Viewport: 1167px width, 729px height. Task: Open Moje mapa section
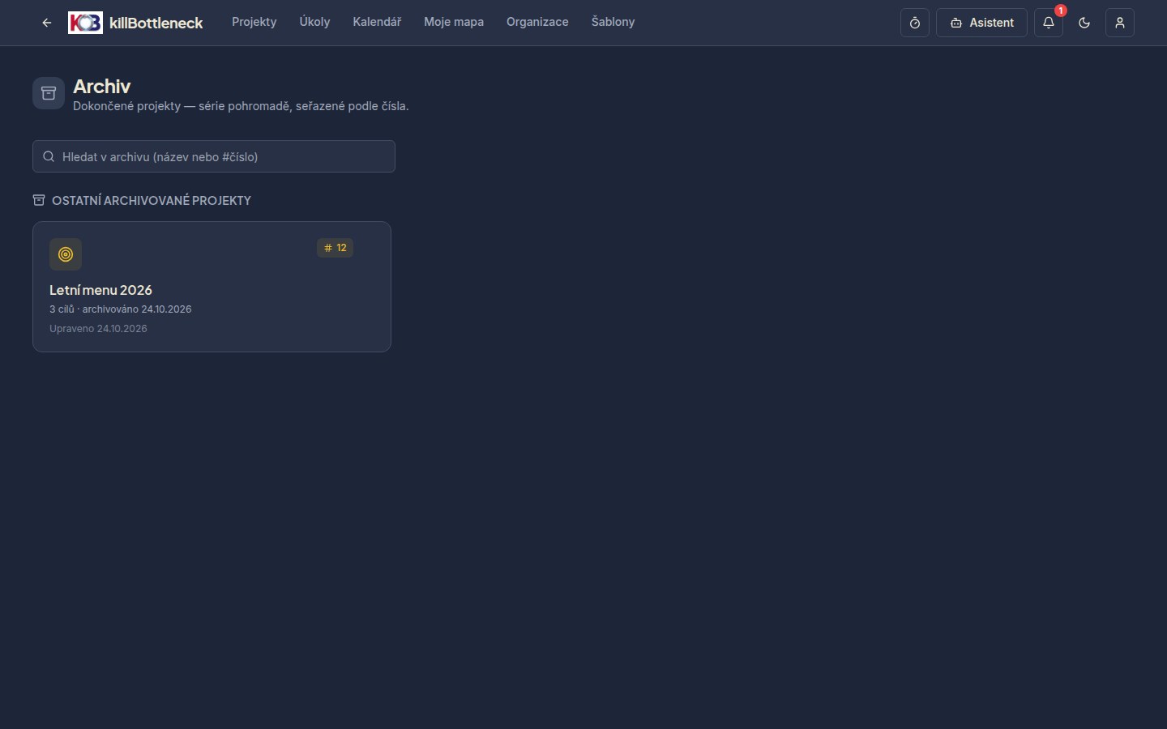454,22
